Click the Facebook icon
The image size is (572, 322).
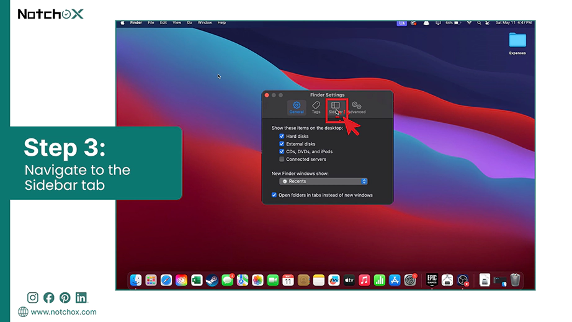coord(48,298)
